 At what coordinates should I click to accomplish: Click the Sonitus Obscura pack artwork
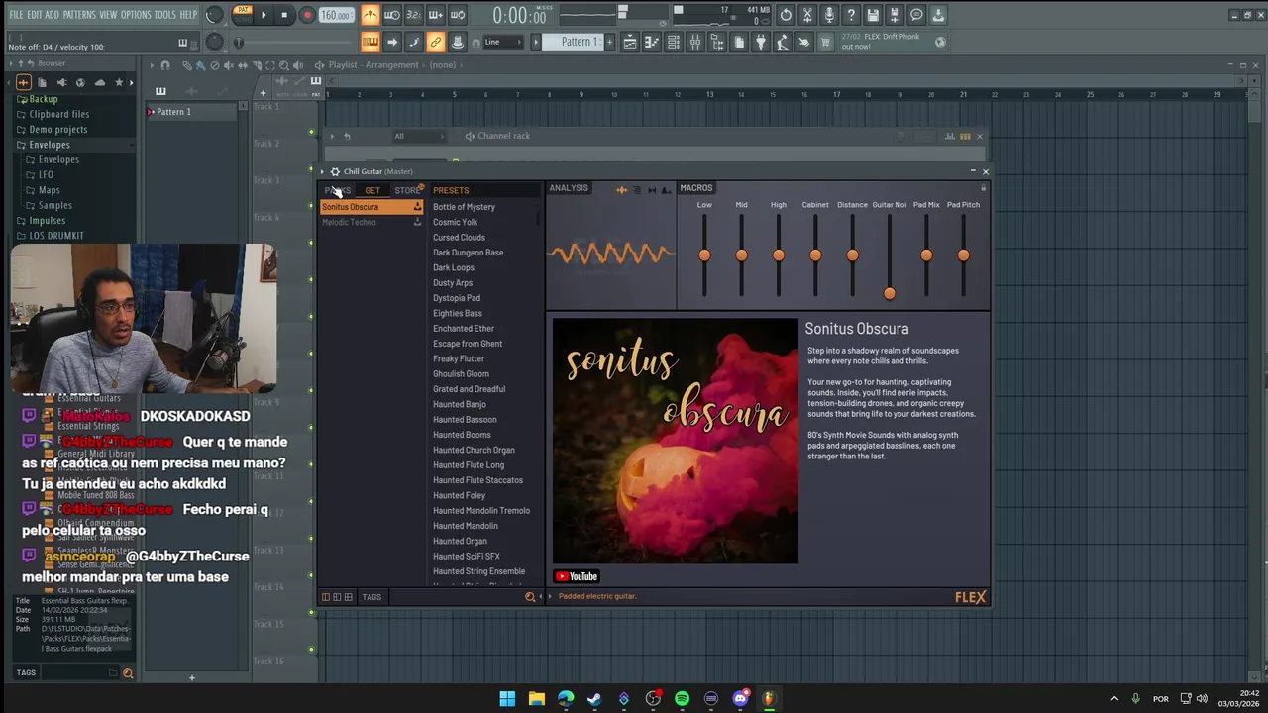click(676, 441)
